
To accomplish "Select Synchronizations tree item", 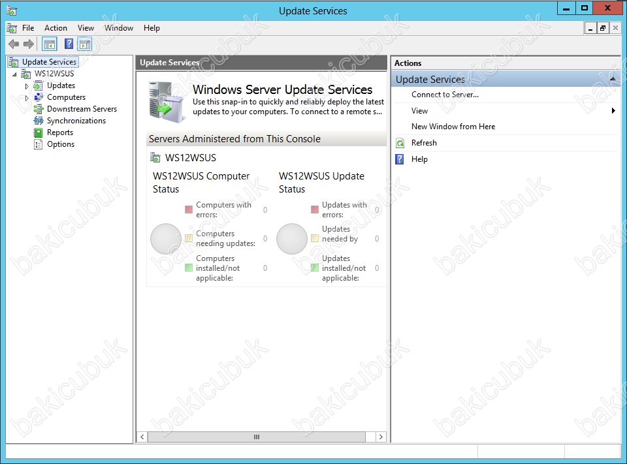I will (x=76, y=121).
